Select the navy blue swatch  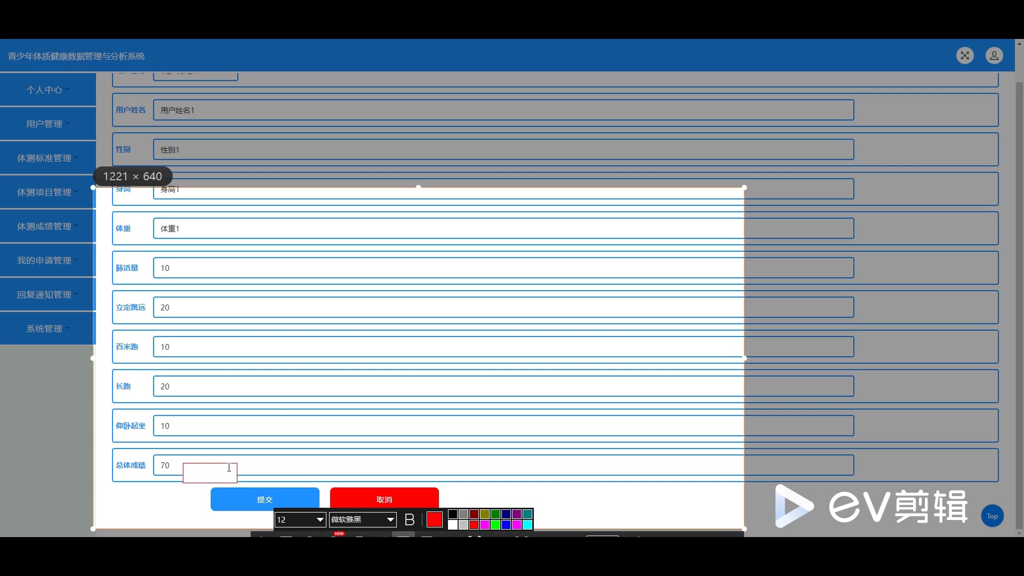pyautogui.click(x=506, y=514)
